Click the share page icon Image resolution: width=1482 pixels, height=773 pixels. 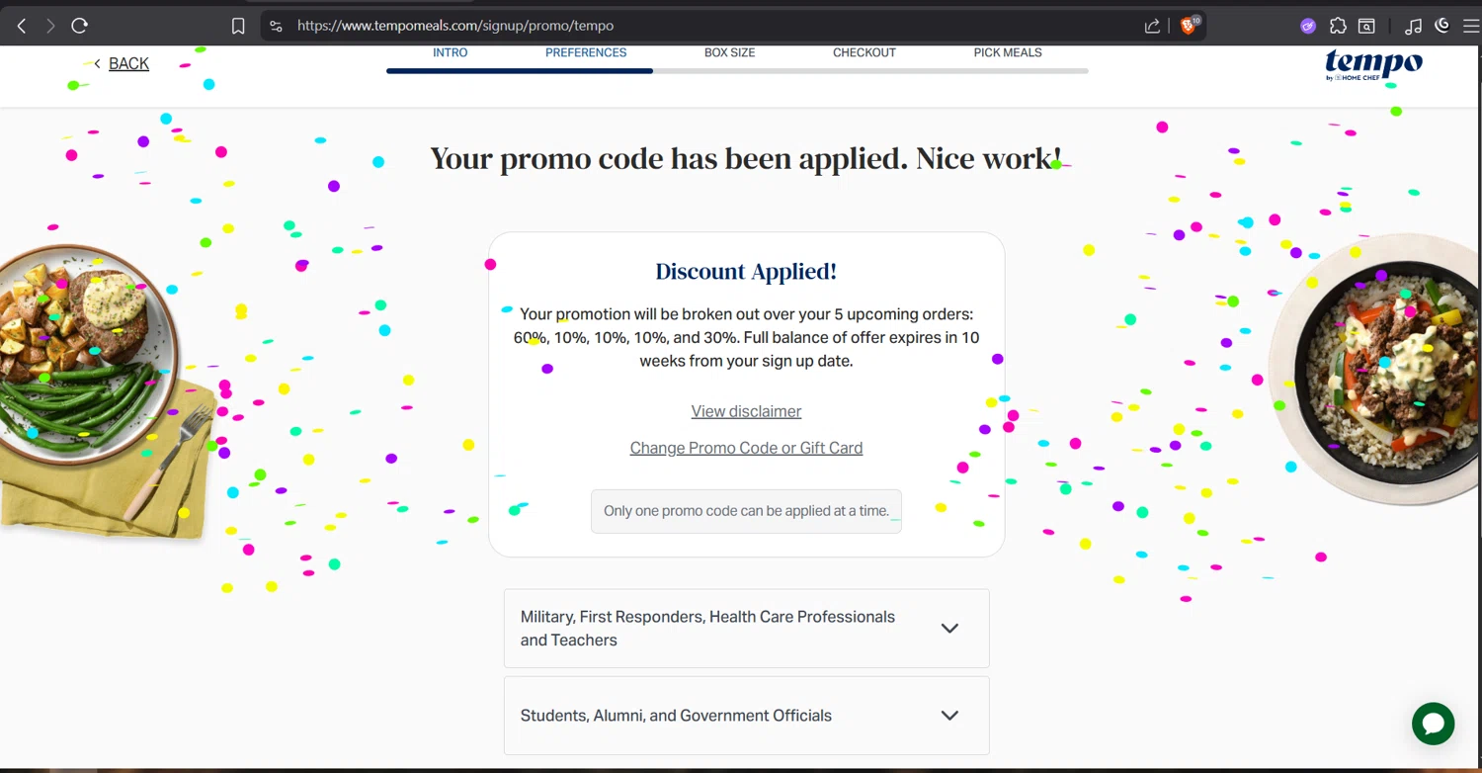click(1152, 27)
